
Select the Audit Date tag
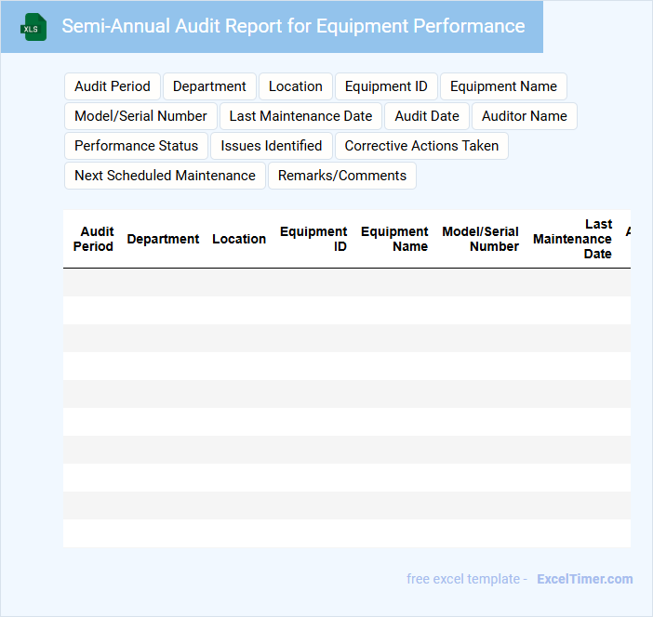(427, 116)
